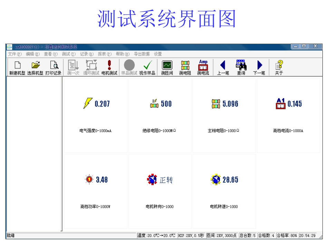The height and width of the screenshot is (246, 328).
Task: Click the 28.65 motor speed value
Action: click(x=230, y=179)
